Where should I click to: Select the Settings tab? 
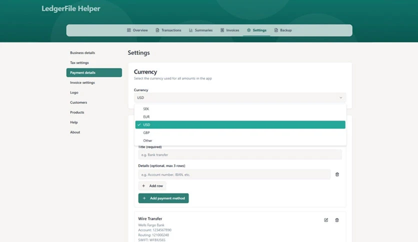pyautogui.click(x=256, y=30)
